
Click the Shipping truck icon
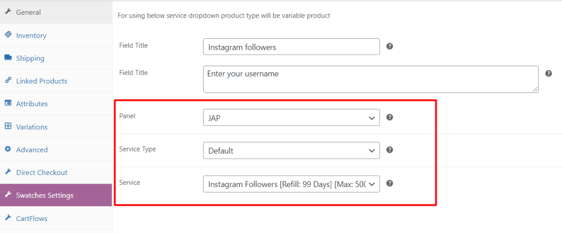(8, 58)
